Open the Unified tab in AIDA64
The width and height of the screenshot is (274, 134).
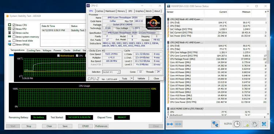(77, 50)
